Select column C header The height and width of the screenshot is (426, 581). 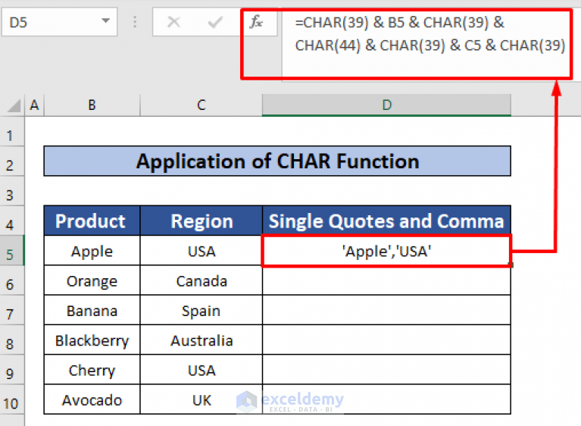201,105
